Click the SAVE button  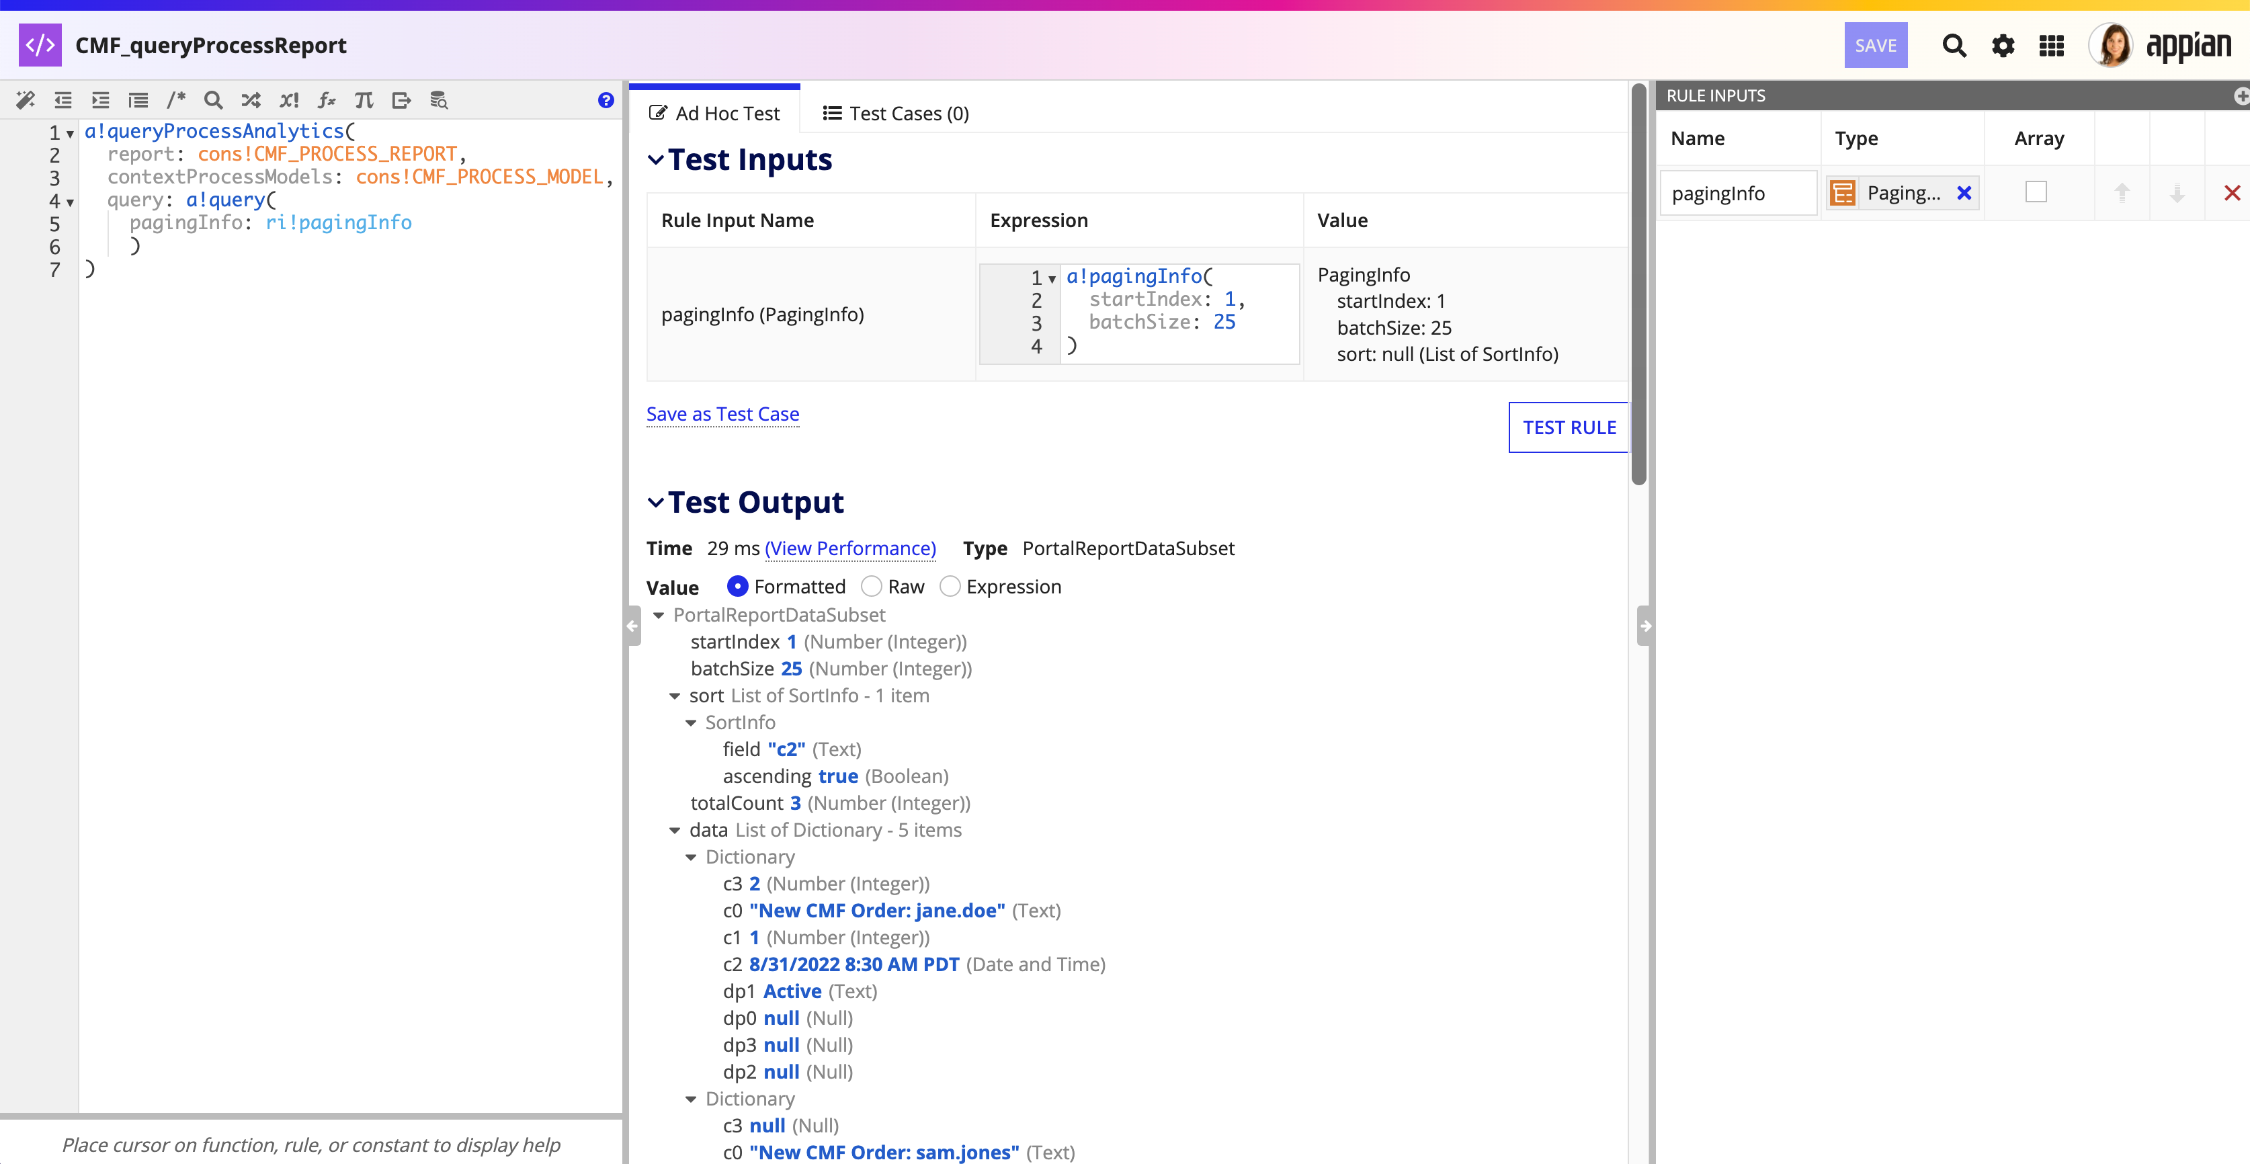tap(1875, 46)
